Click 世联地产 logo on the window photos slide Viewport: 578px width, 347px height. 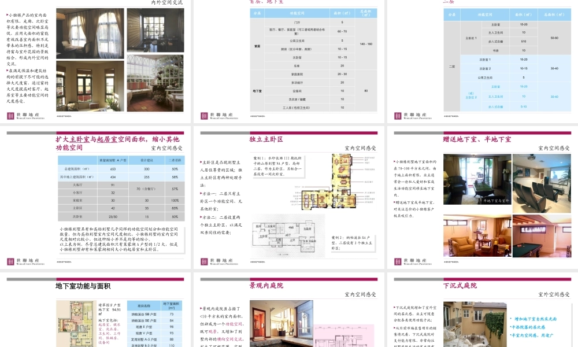coord(25,116)
